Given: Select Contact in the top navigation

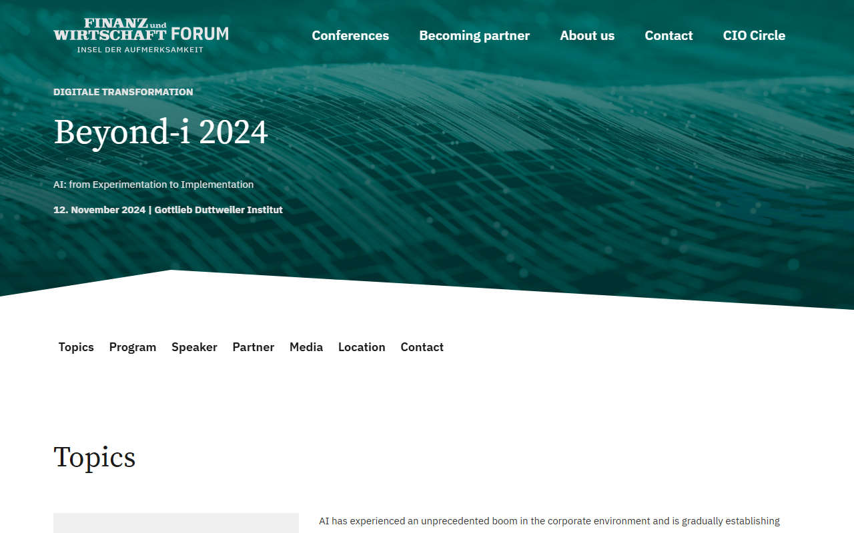Looking at the screenshot, I should (x=669, y=35).
